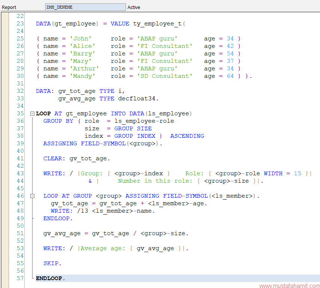Click the string 'Mary' on line 28
Viewport: 320px width, 288px height.
(81, 61)
